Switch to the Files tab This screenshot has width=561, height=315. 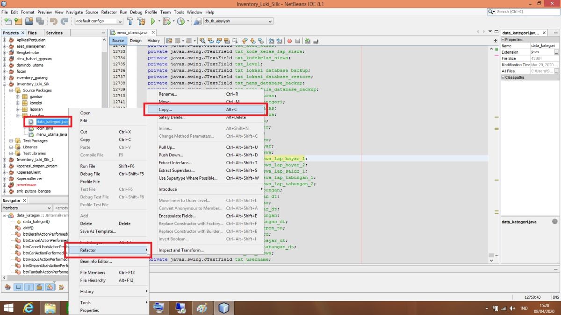pyautogui.click(x=32, y=33)
